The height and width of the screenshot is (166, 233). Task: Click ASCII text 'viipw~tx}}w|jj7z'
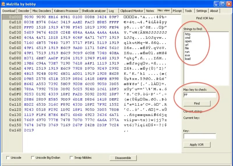point(145,120)
